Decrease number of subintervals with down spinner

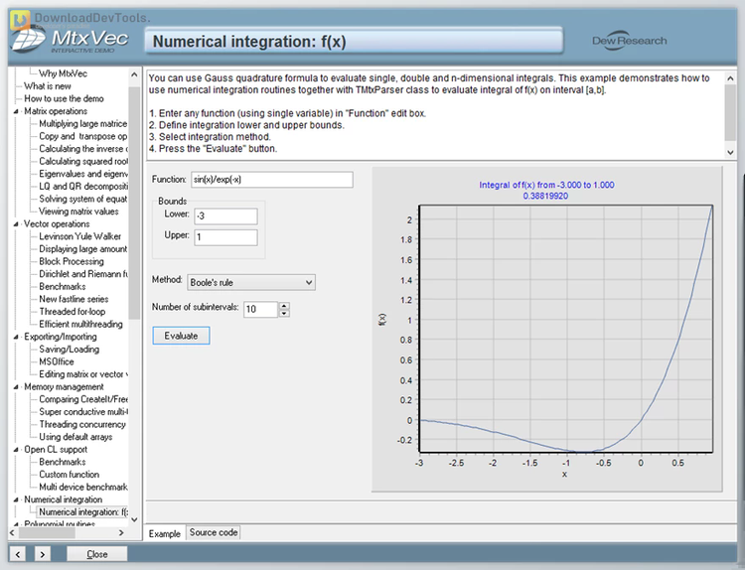(284, 314)
